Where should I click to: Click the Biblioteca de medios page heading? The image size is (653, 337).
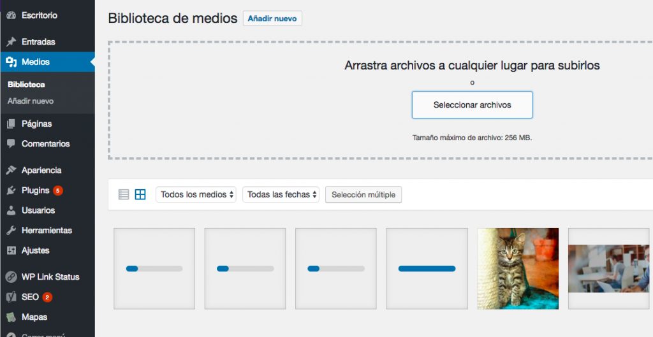point(172,18)
